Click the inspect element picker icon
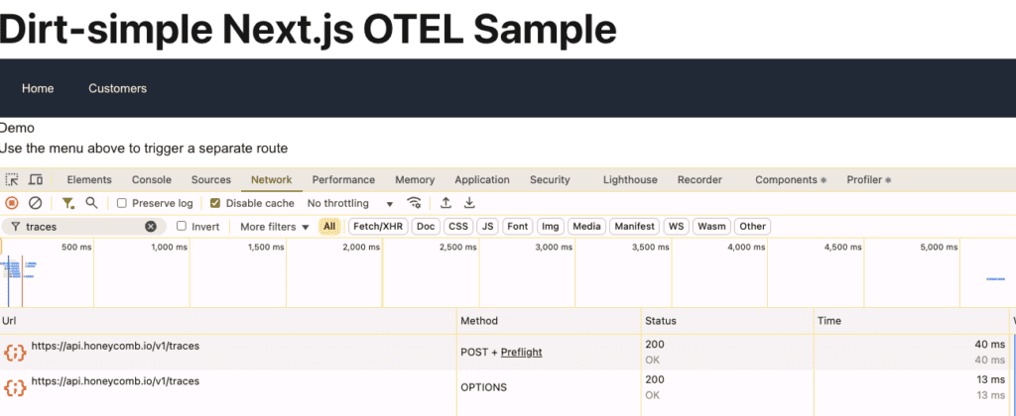1016x416 pixels. [x=12, y=180]
